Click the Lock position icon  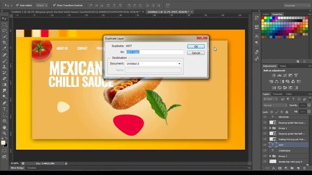(x=282, y=112)
